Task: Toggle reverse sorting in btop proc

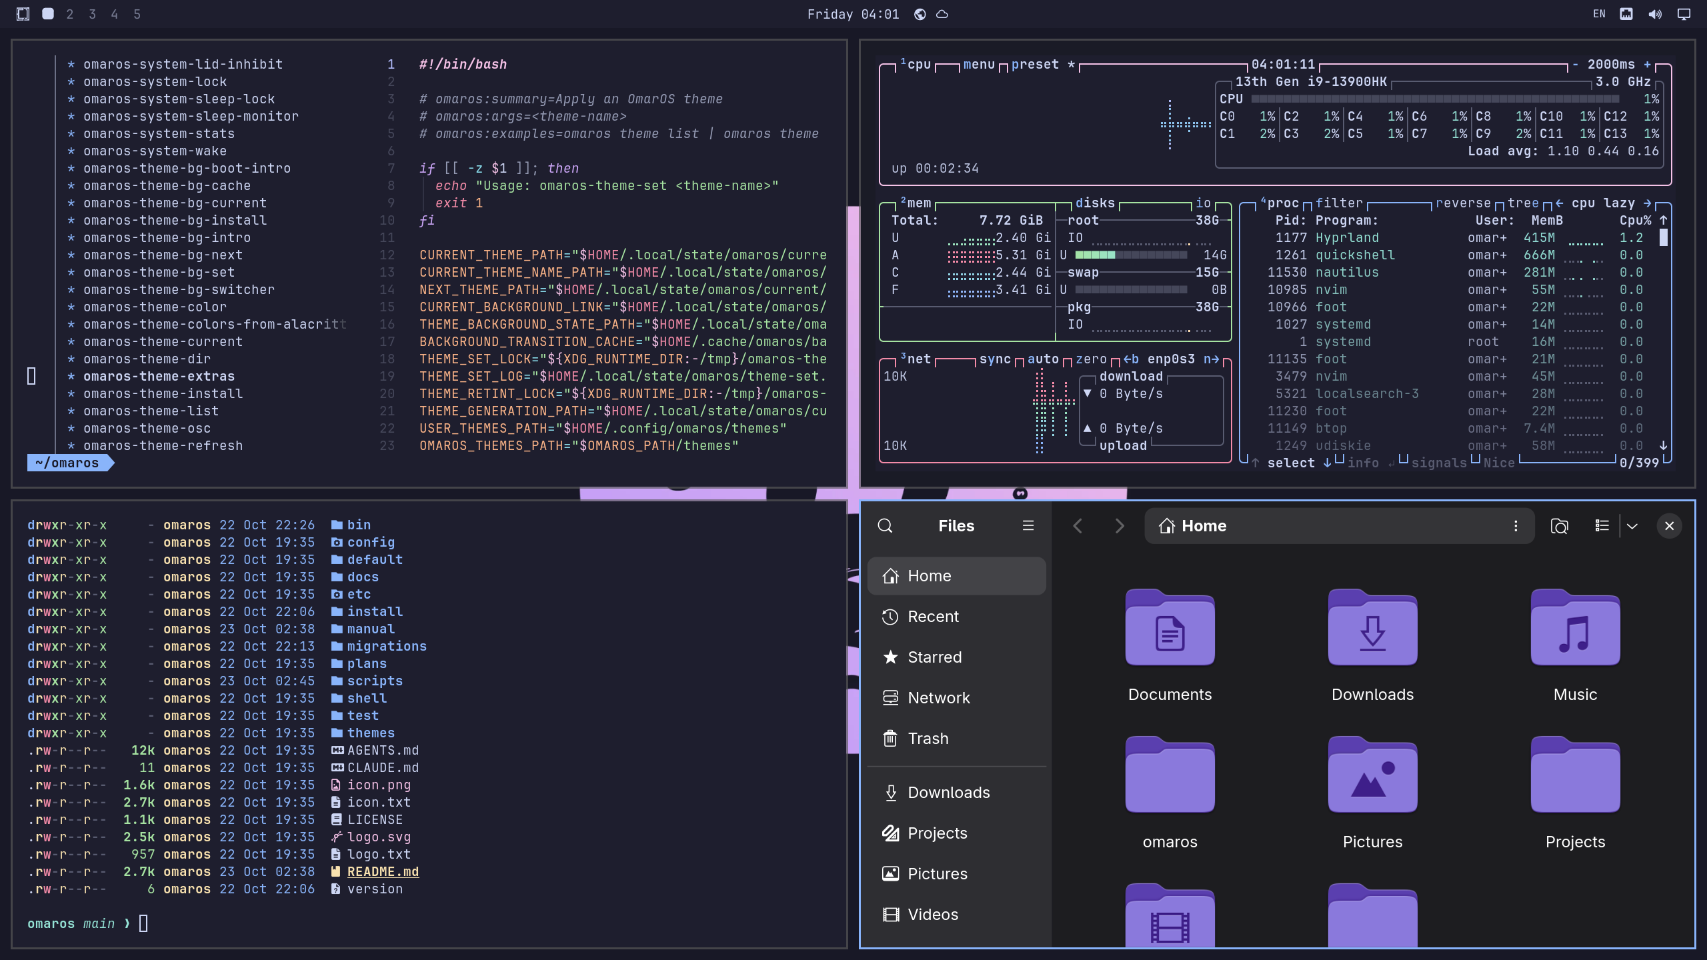Action: coord(1463,203)
